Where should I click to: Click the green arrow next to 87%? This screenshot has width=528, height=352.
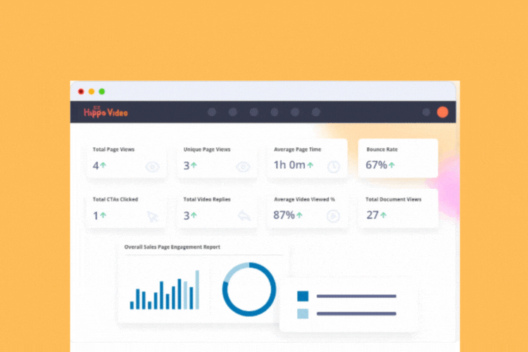pyautogui.click(x=299, y=215)
